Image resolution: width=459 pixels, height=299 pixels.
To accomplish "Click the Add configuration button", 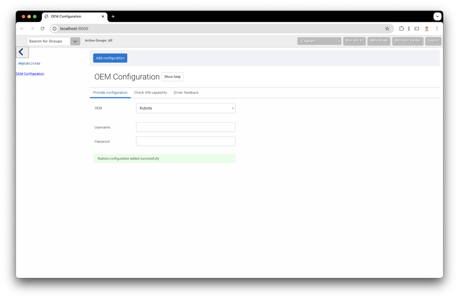I will pyautogui.click(x=110, y=58).
